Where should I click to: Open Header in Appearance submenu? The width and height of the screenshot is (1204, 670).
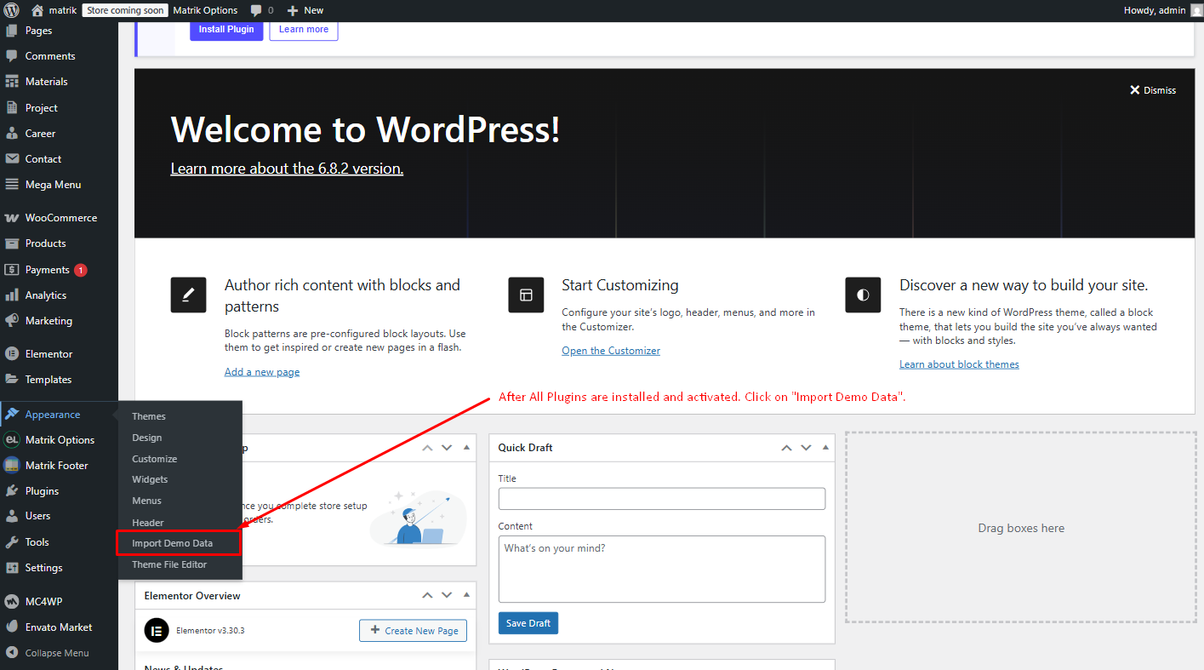point(148,523)
